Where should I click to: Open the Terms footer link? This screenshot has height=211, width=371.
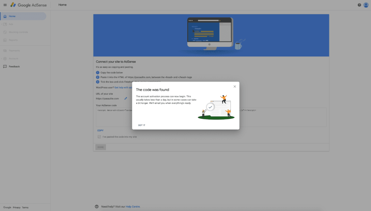(x=25, y=207)
